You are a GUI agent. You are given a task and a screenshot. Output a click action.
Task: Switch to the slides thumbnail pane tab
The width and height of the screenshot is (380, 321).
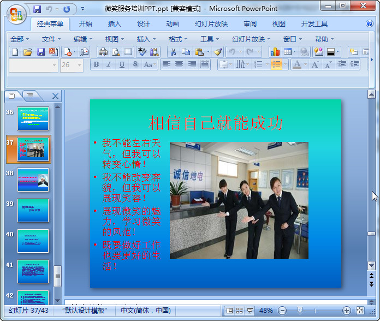[12, 96]
